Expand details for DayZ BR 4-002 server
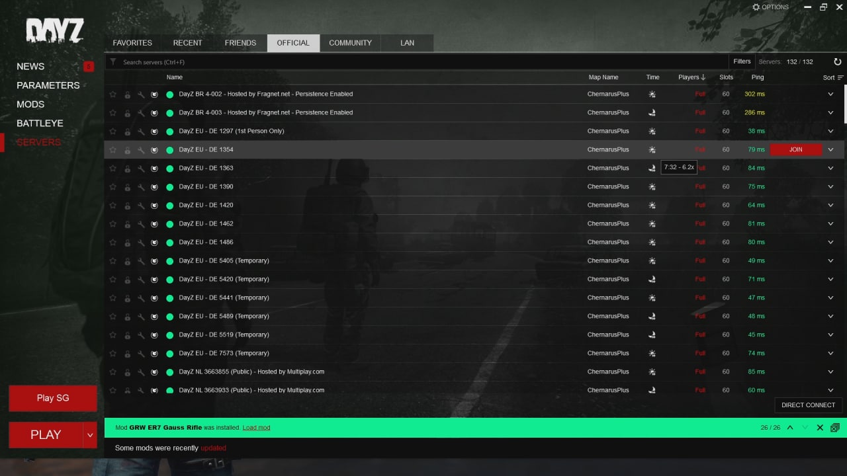The height and width of the screenshot is (476, 847). click(830, 94)
